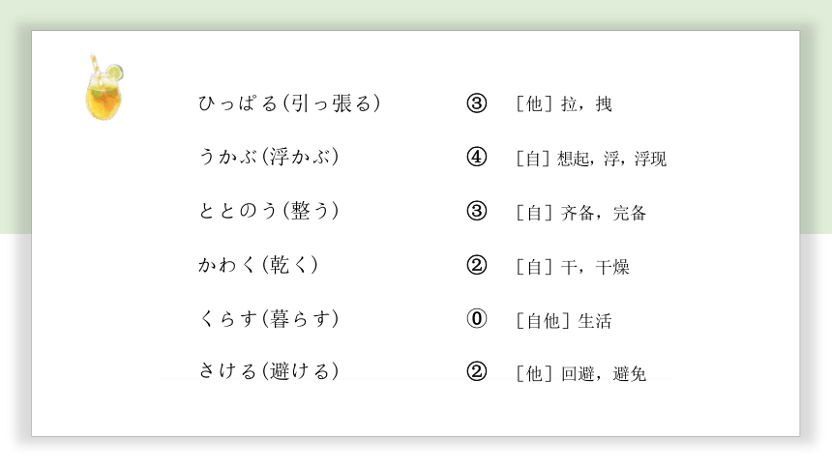
Task: Click the circled 3 beside ととのう
Action: click(477, 211)
